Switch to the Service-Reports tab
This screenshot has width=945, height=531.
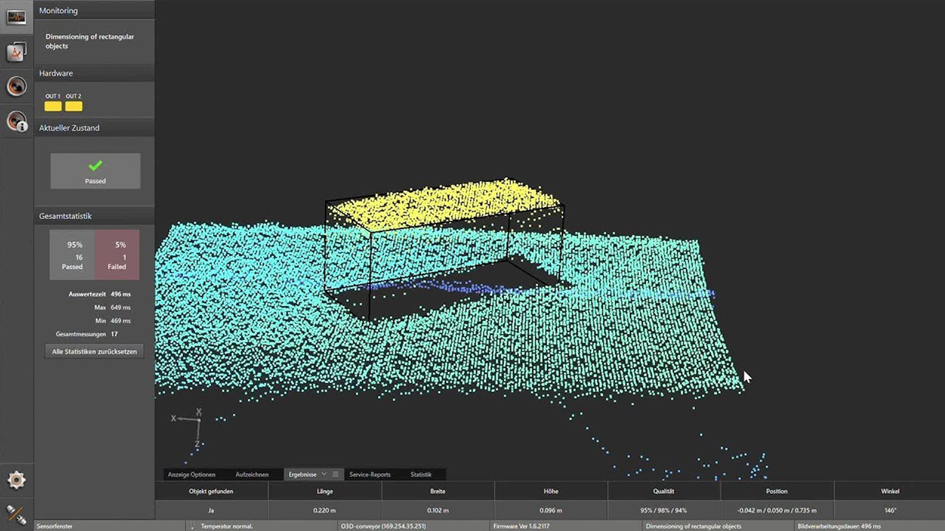click(370, 474)
